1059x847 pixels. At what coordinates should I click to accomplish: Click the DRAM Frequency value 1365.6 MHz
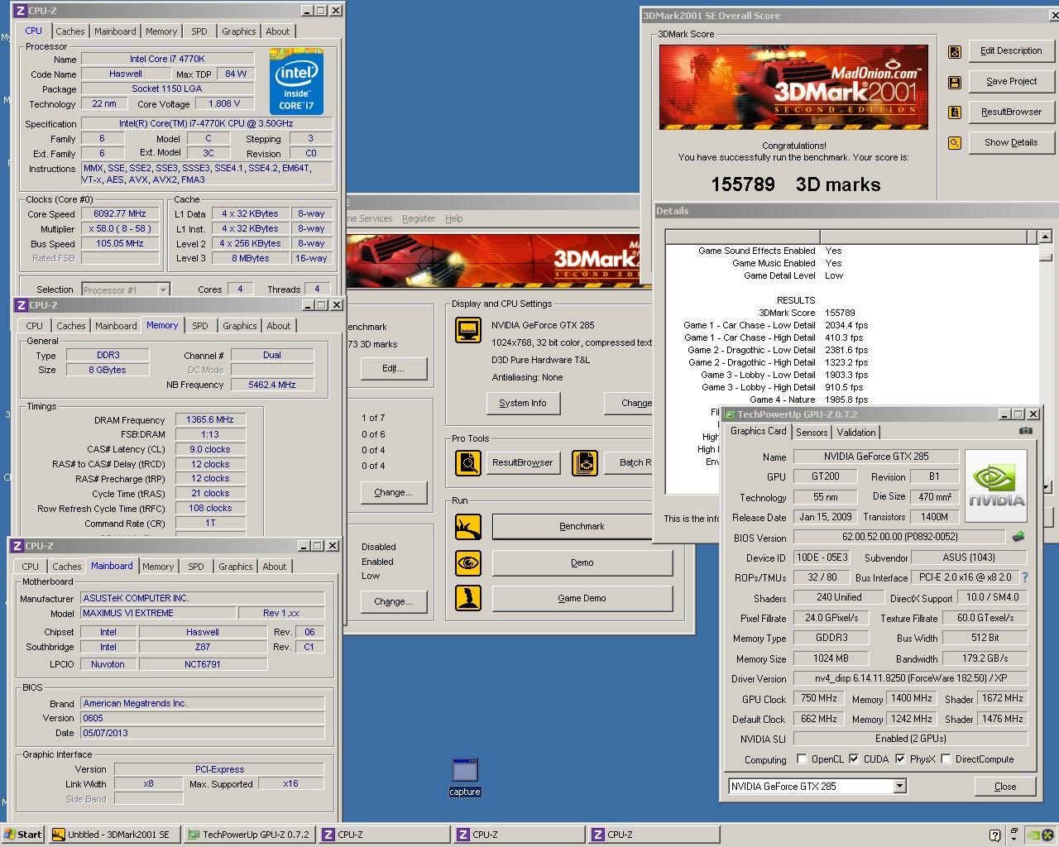pos(210,419)
